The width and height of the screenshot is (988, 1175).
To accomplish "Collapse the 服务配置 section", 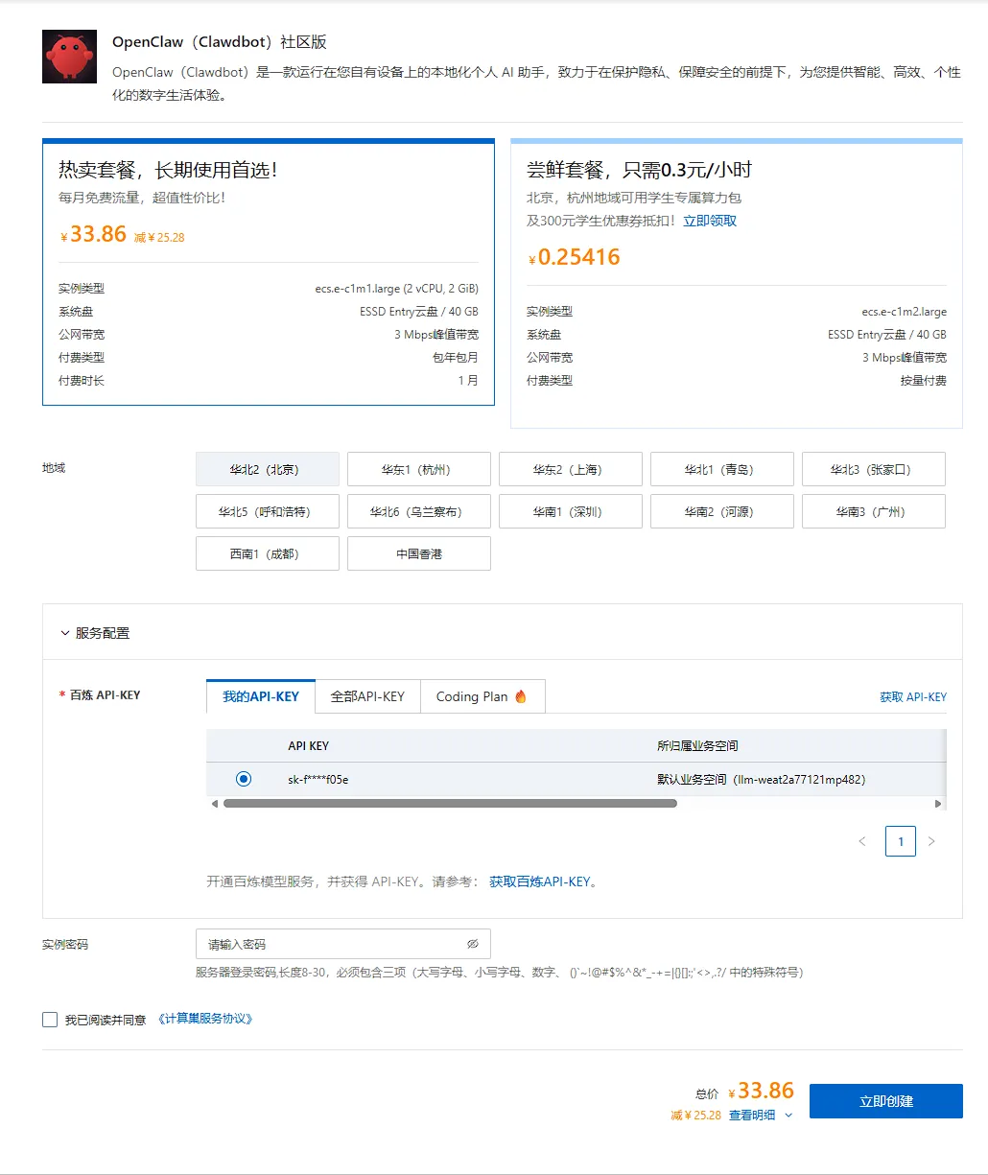I will 65,633.
